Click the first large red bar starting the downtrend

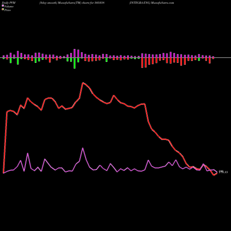click(142, 63)
